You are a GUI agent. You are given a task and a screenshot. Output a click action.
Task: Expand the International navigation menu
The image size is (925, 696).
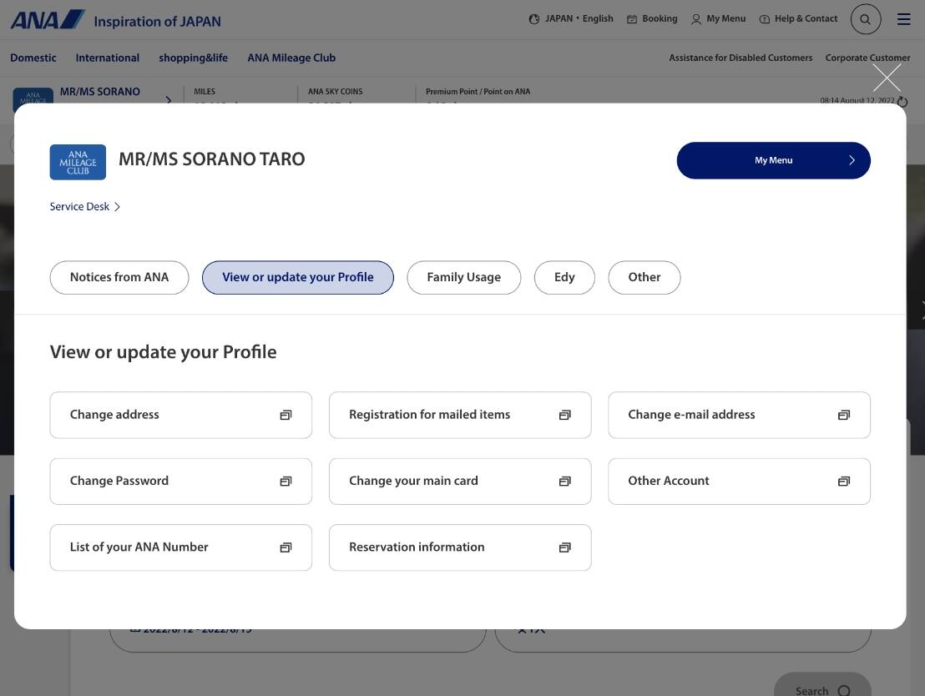click(108, 58)
